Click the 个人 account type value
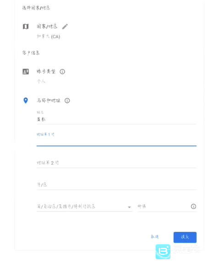The height and width of the screenshot is (265, 213). [x=41, y=81]
